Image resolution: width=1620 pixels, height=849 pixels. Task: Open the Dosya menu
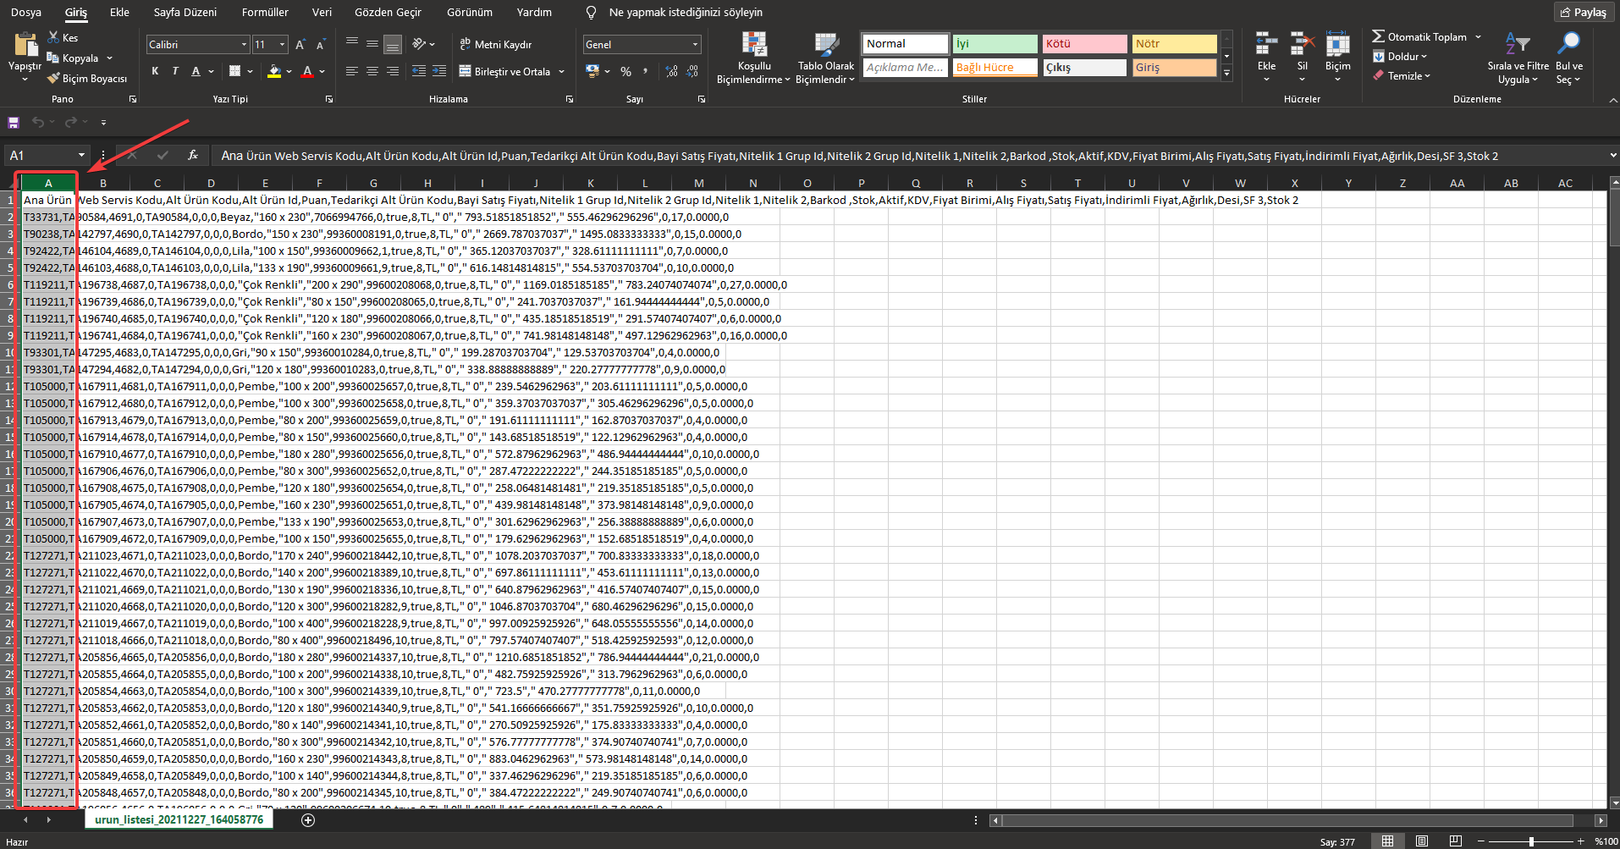coord(26,12)
